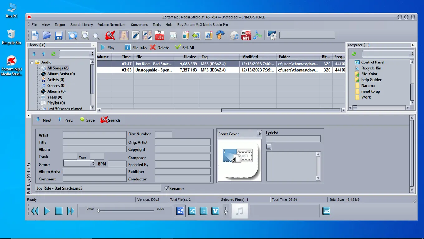This screenshot has height=239, width=424.
Task: Click the New document toolbar icon
Action: 35,35
